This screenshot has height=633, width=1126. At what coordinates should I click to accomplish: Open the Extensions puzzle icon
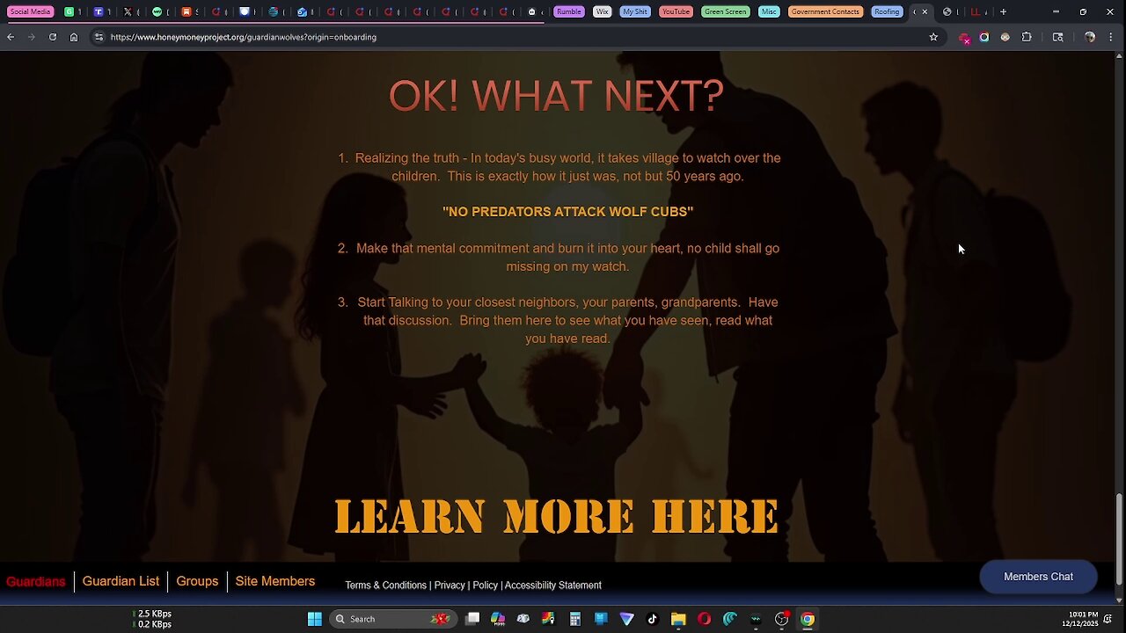click(x=1027, y=37)
